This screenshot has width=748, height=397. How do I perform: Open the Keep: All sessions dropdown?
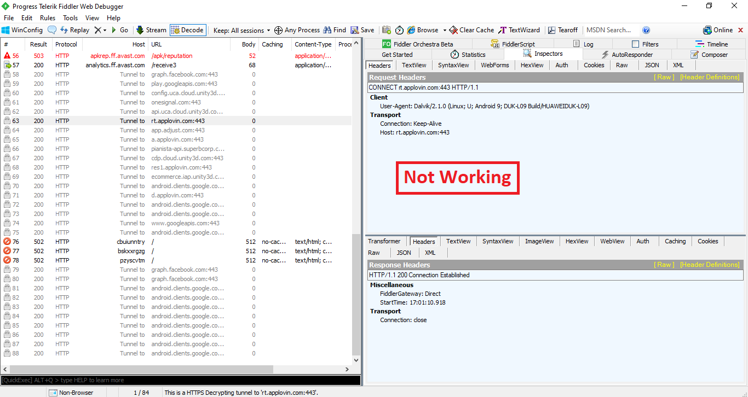pos(242,30)
